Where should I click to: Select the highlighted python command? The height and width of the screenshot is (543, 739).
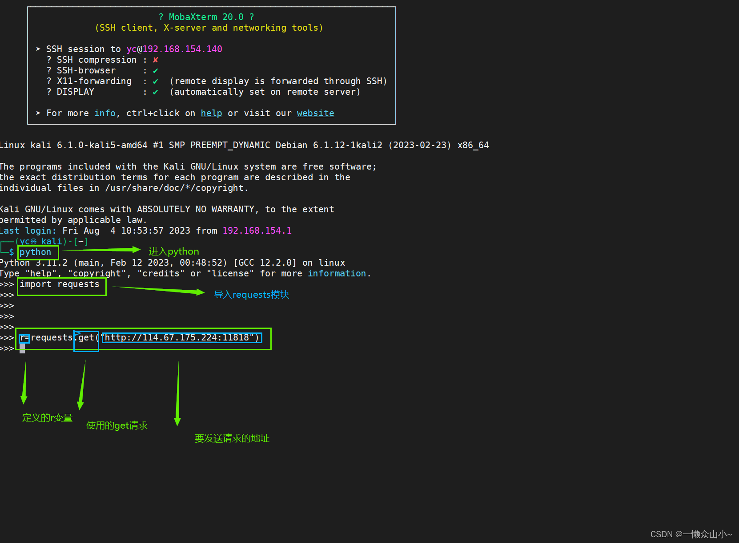[x=36, y=251]
